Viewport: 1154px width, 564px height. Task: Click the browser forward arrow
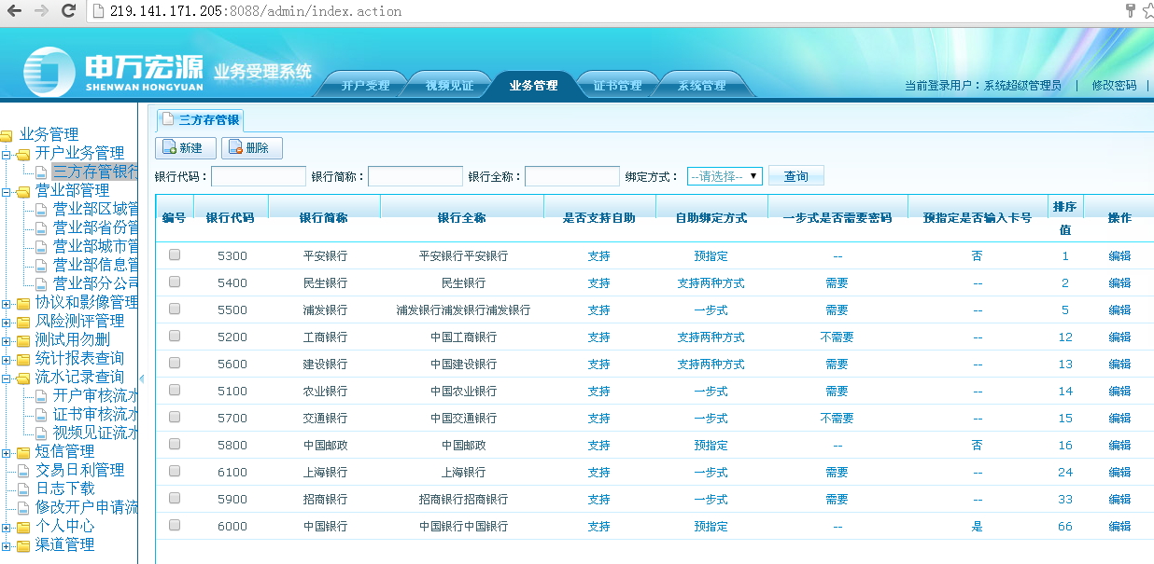pos(41,11)
